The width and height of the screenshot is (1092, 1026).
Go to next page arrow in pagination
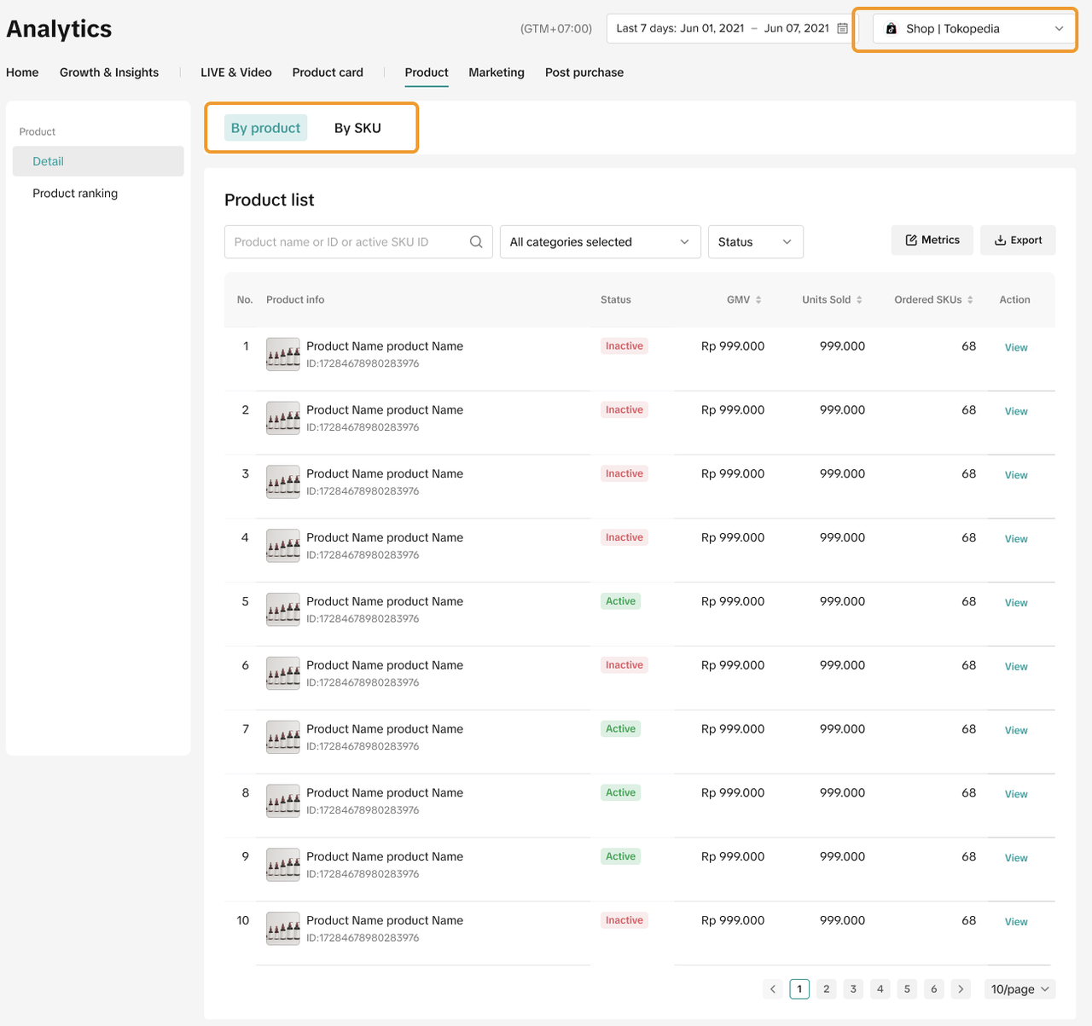click(x=961, y=989)
